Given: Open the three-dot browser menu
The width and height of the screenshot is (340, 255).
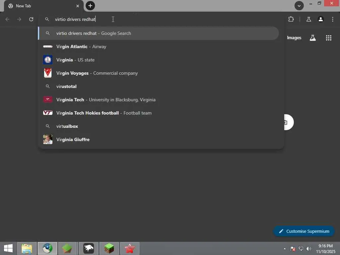Looking at the screenshot, I should click(x=333, y=19).
